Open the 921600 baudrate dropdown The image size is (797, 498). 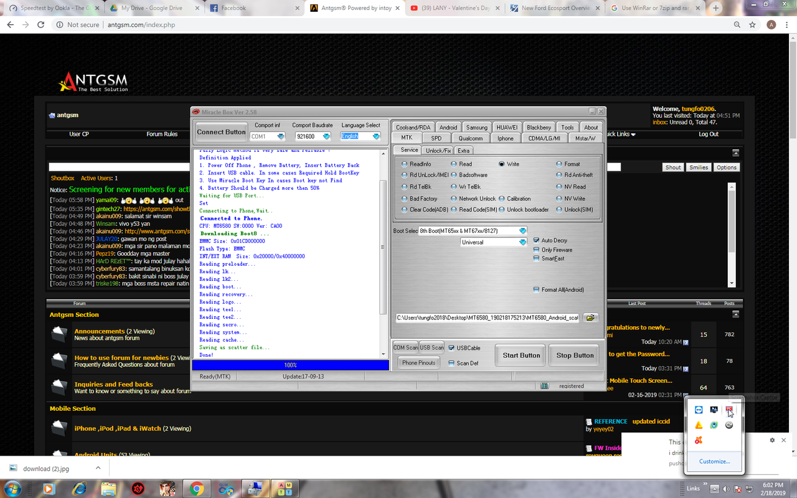[326, 136]
